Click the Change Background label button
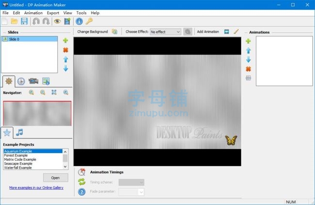The image size is (315, 205). (93, 32)
